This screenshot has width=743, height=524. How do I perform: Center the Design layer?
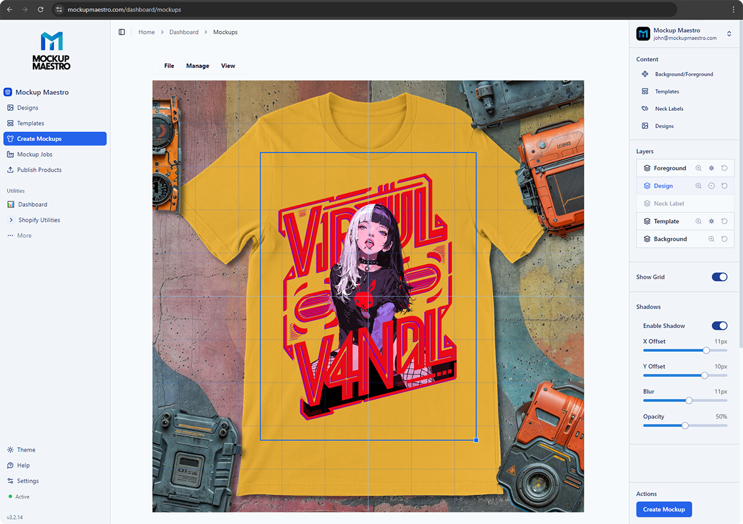tap(711, 186)
